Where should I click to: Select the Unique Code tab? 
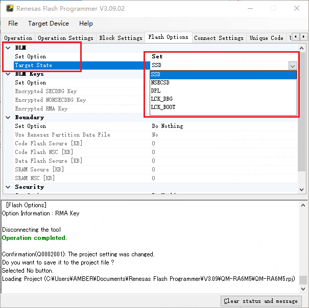tap(266, 38)
